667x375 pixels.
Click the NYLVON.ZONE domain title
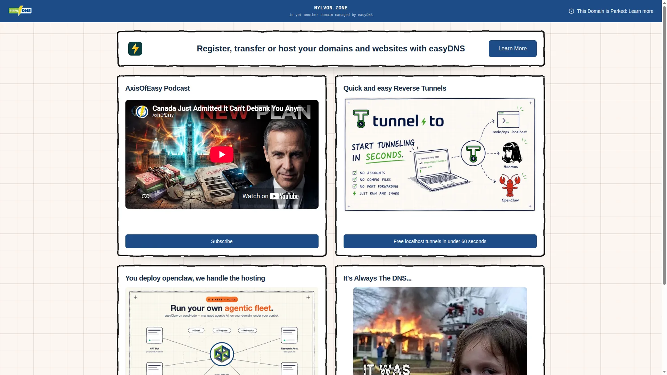coord(331,8)
